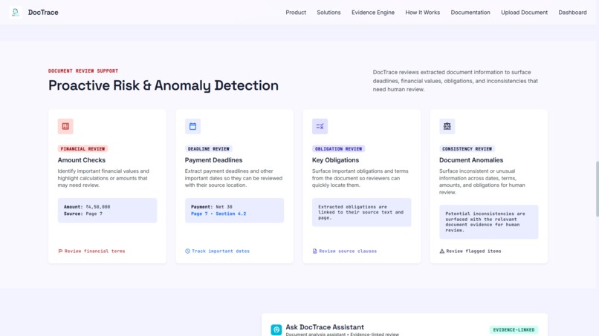Click the OBLIGATION REVIEW badge
The height and width of the screenshot is (336, 599).
(338, 149)
